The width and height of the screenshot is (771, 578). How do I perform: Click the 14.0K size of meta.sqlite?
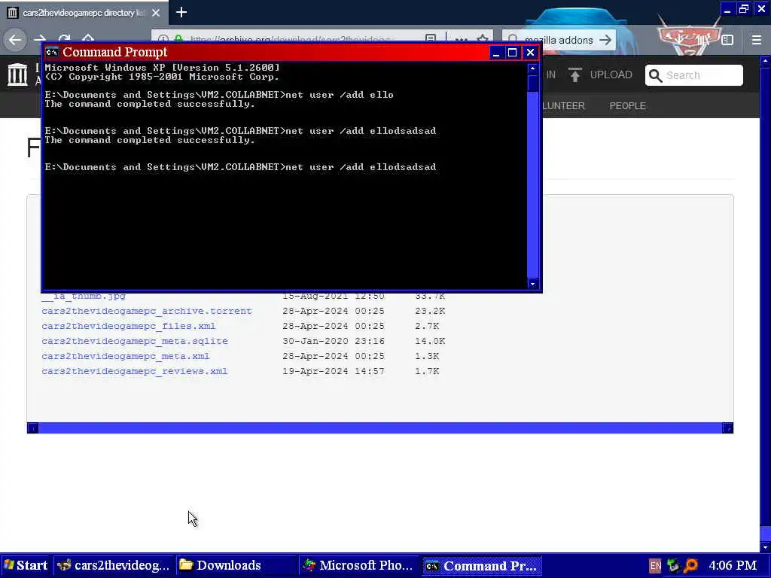(430, 341)
